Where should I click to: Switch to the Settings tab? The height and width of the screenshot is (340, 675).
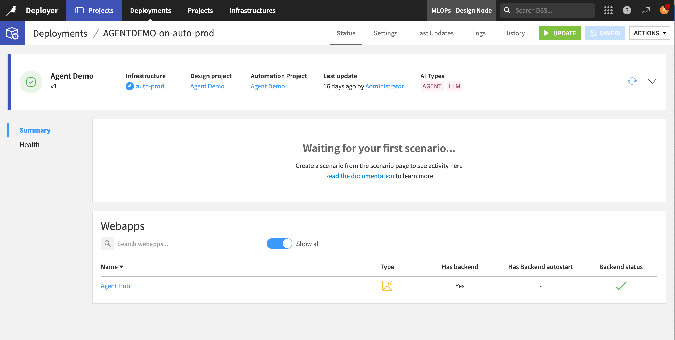pos(385,33)
